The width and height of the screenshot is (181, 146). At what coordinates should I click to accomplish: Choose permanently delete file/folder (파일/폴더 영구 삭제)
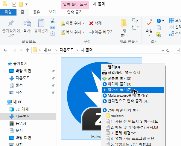(133, 73)
